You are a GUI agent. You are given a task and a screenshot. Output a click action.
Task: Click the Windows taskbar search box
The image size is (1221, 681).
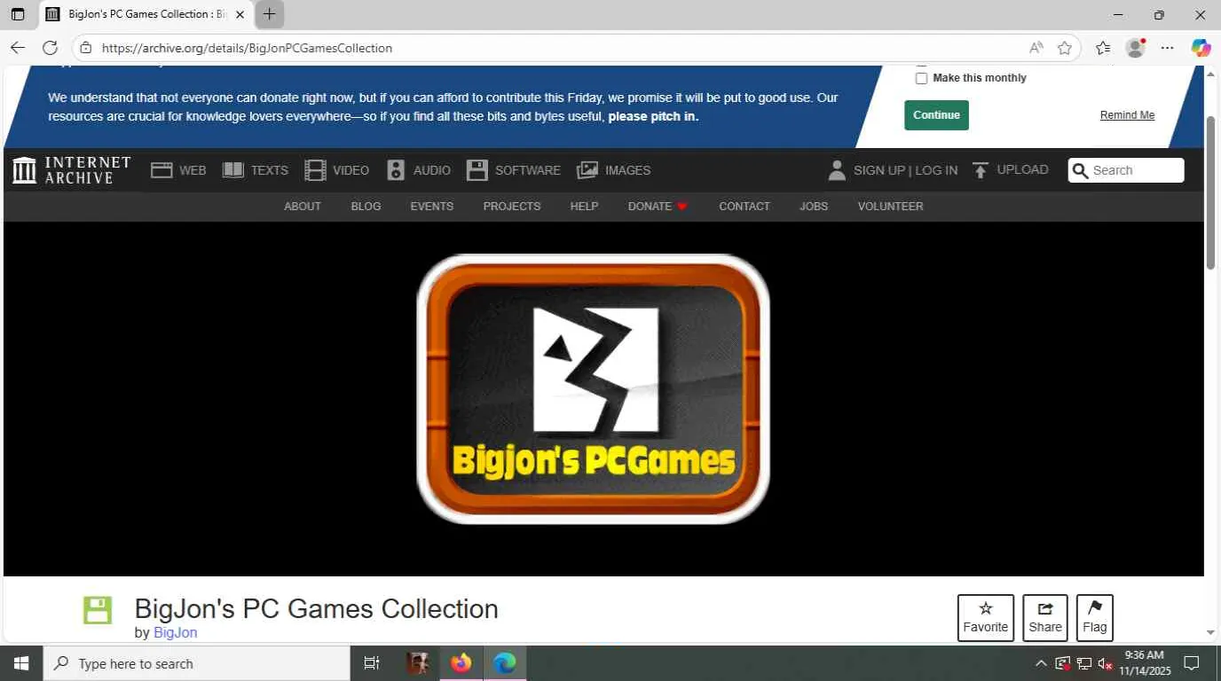[x=196, y=663]
